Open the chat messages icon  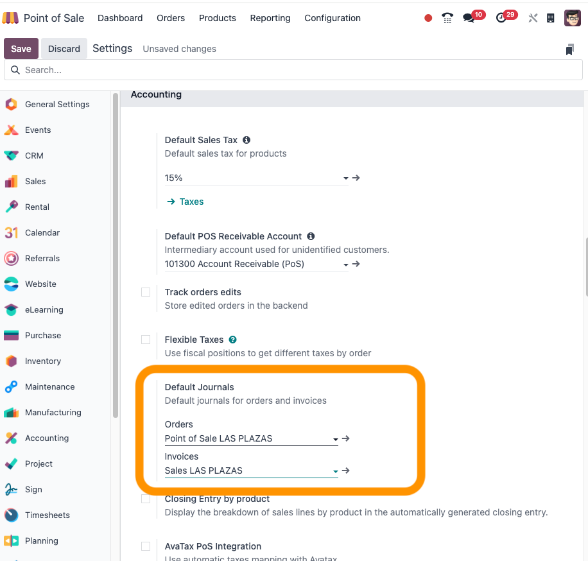coord(469,18)
